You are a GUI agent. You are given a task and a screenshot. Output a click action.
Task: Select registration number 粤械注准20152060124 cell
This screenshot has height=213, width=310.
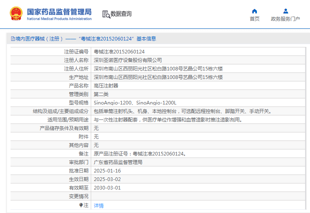[x=119, y=52]
